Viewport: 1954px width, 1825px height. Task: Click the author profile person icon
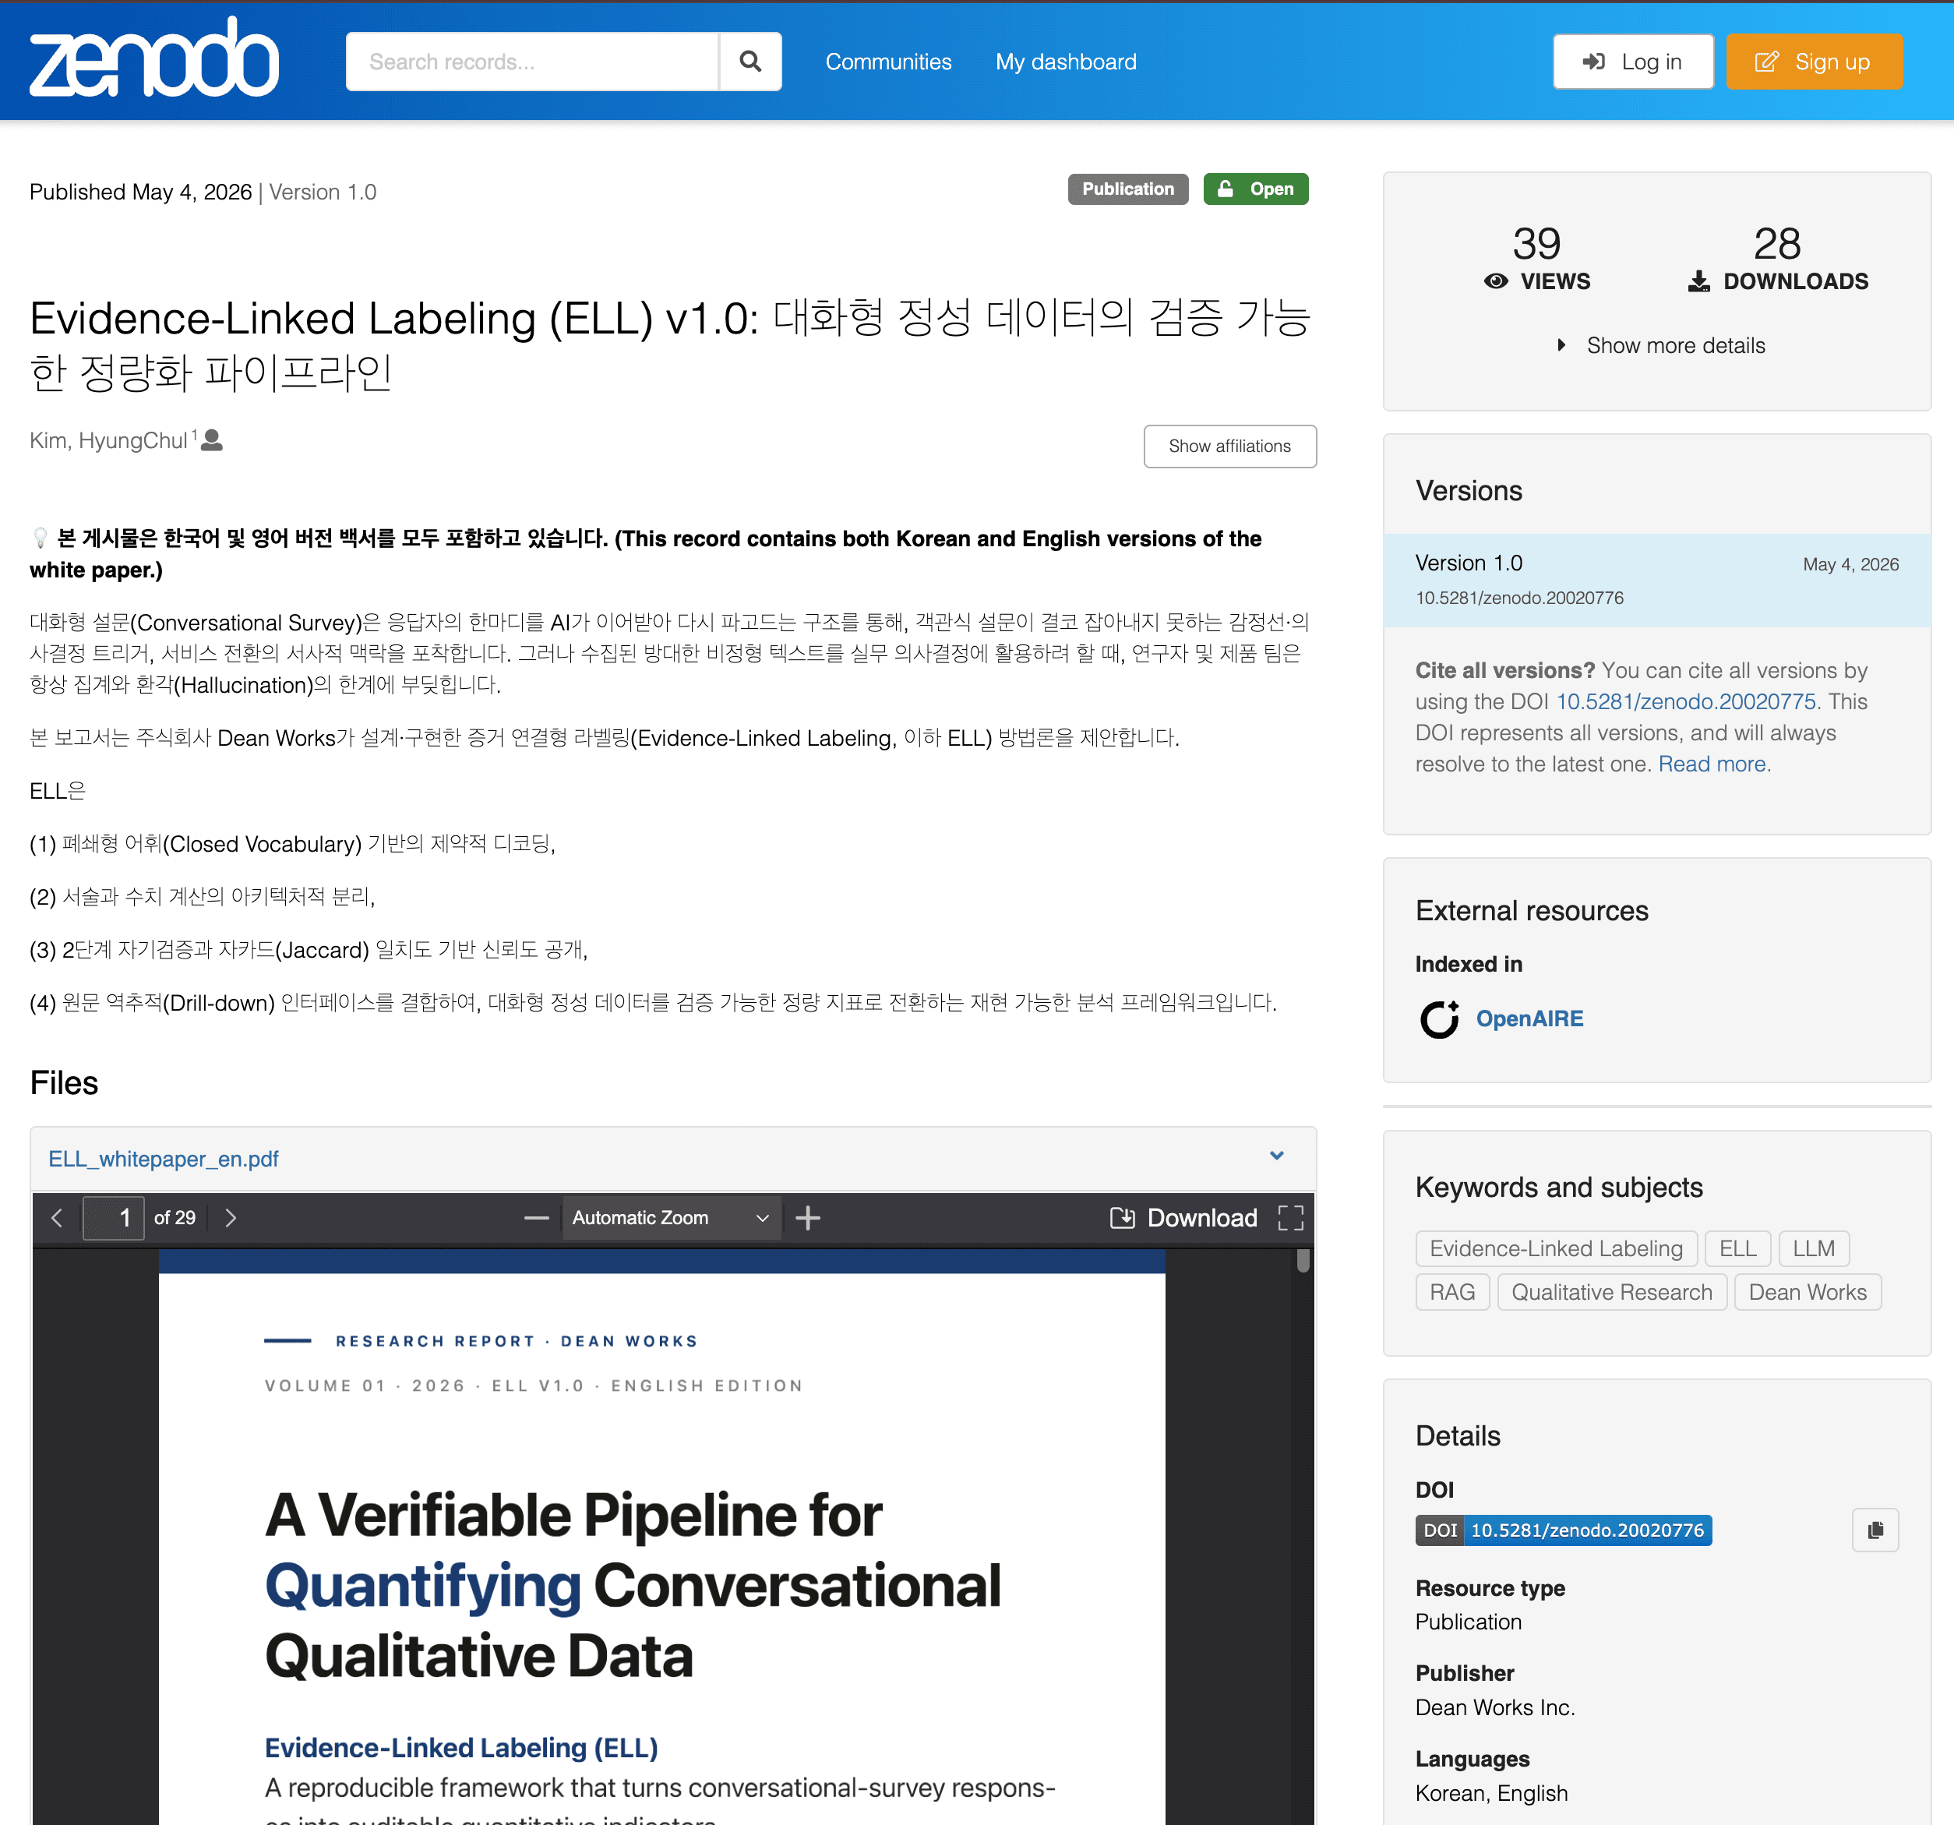211,440
